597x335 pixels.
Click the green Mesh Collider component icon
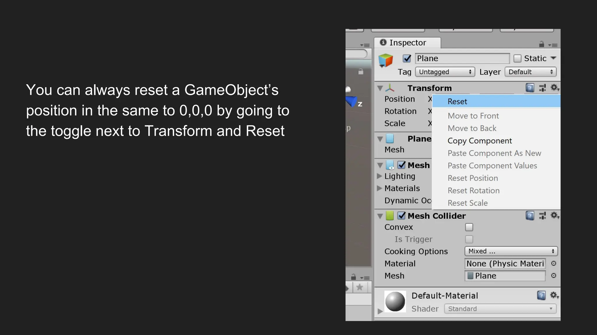[390, 216]
